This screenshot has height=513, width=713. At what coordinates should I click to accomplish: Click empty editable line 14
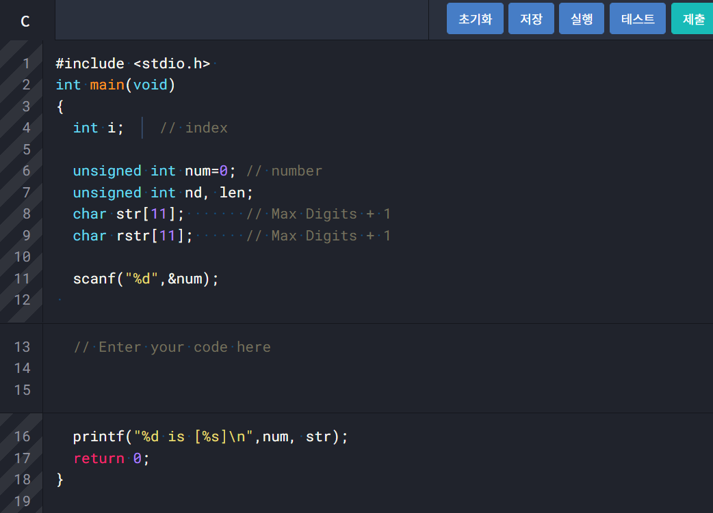click(378, 368)
